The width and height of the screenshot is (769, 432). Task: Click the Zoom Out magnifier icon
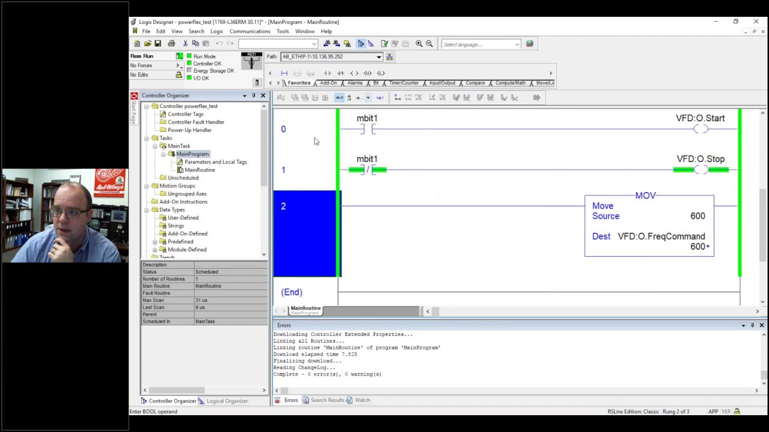coord(429,44)
